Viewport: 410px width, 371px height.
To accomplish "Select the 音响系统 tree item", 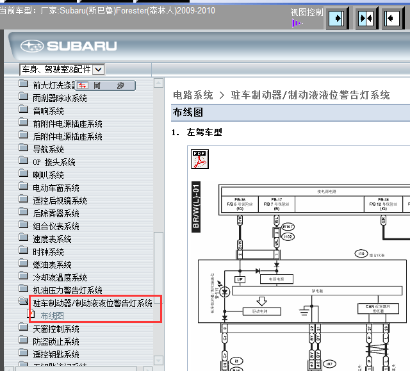I will click(48, 111).
